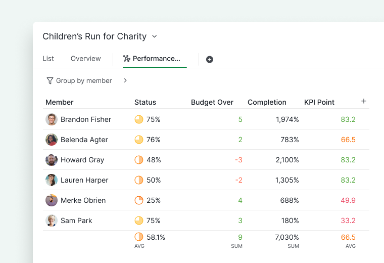Open the Group by member selector
This screenshot has height=263, width=384.
[84, 80]
